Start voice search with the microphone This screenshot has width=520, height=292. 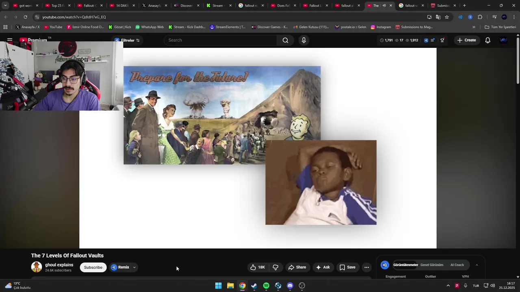click(303, 40)
